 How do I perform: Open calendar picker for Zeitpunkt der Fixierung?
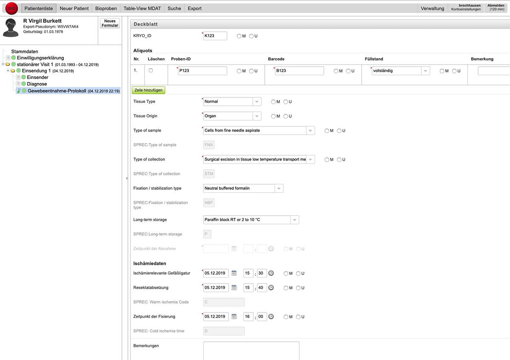(x=234, y=317)
